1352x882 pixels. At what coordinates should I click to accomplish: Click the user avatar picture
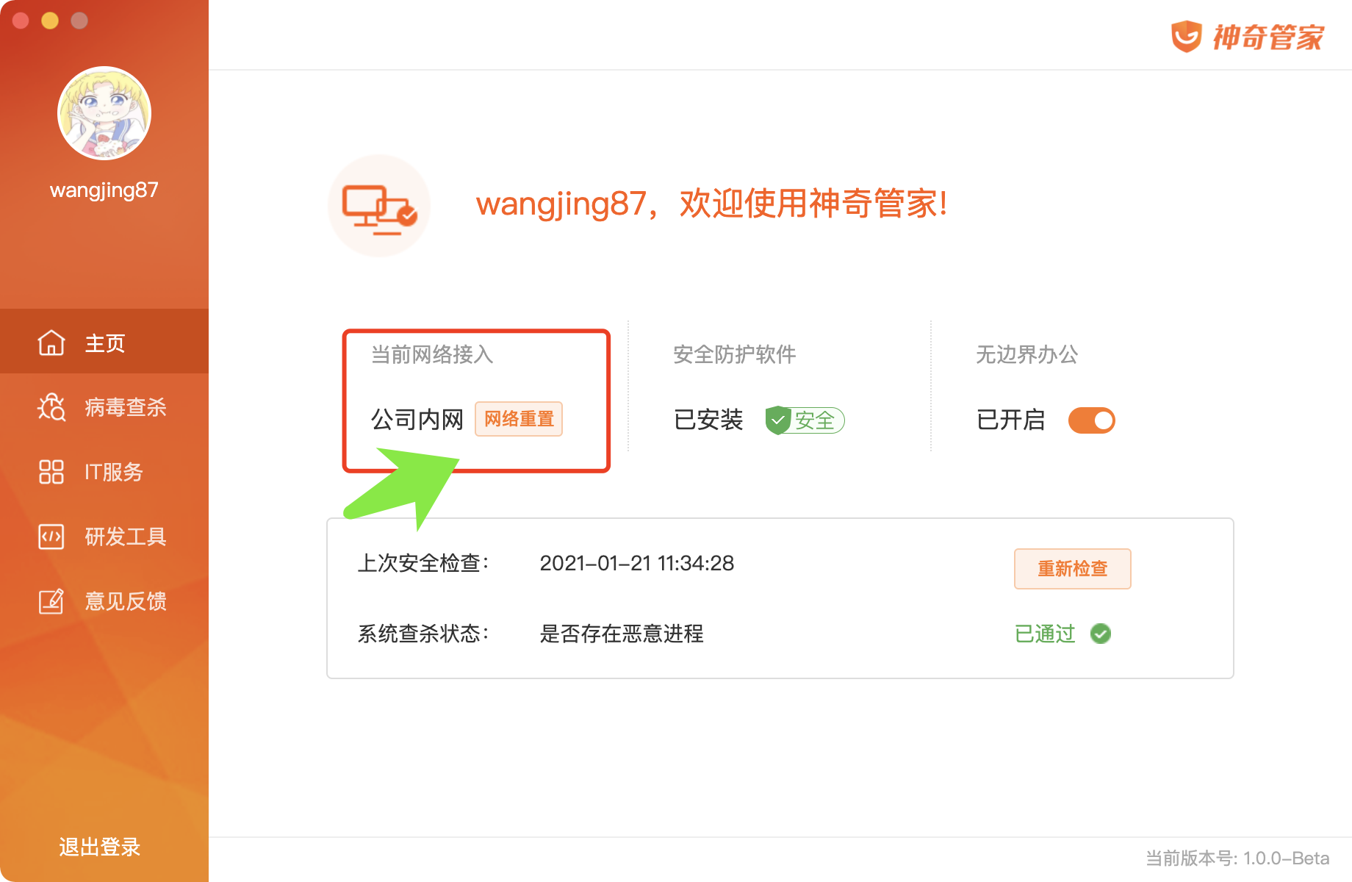pos(104,113)
